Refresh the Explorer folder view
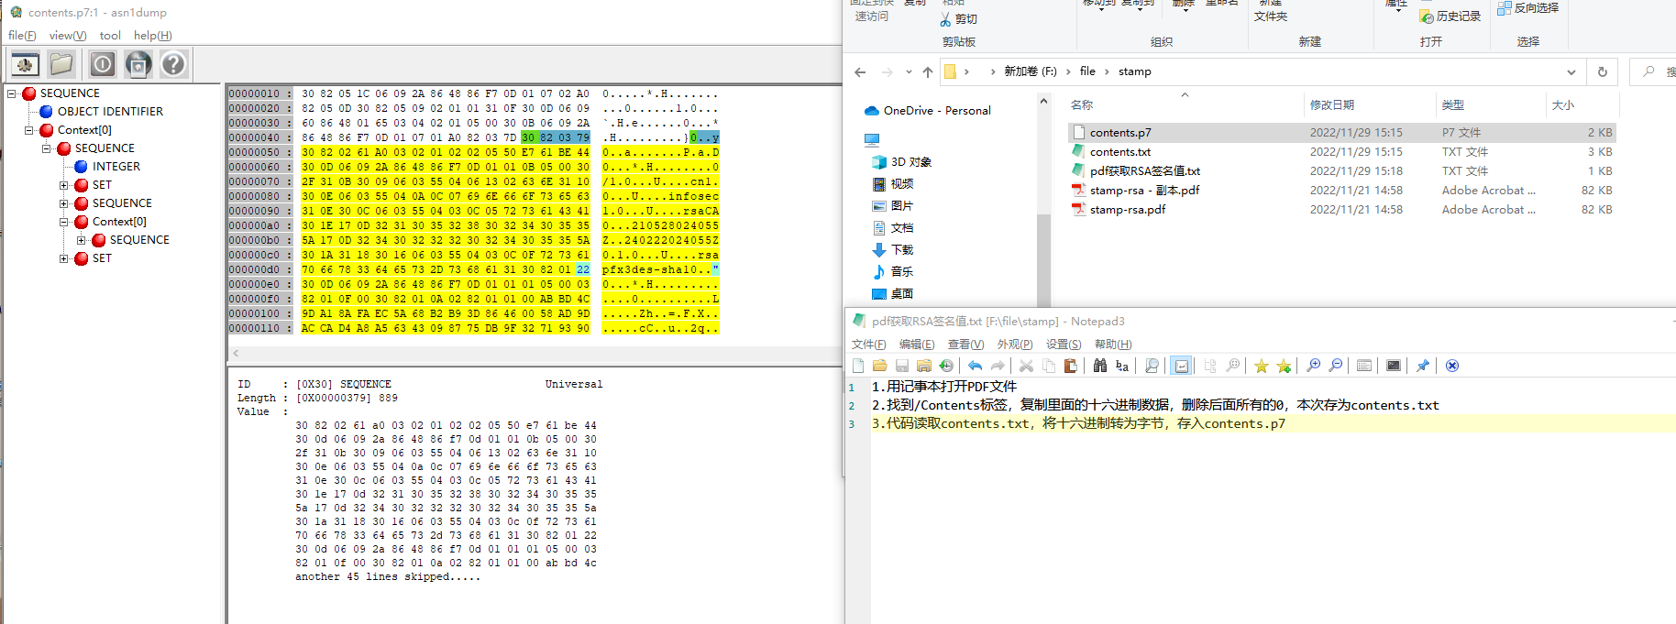1676x624 pixels. 1603,71
